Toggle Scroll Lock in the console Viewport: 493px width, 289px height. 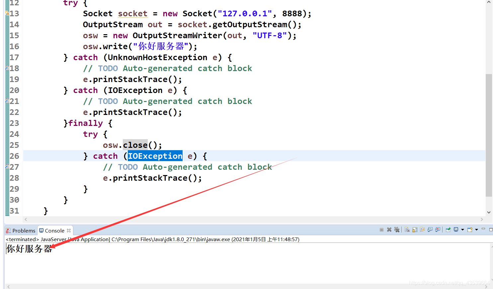[415, 230]
